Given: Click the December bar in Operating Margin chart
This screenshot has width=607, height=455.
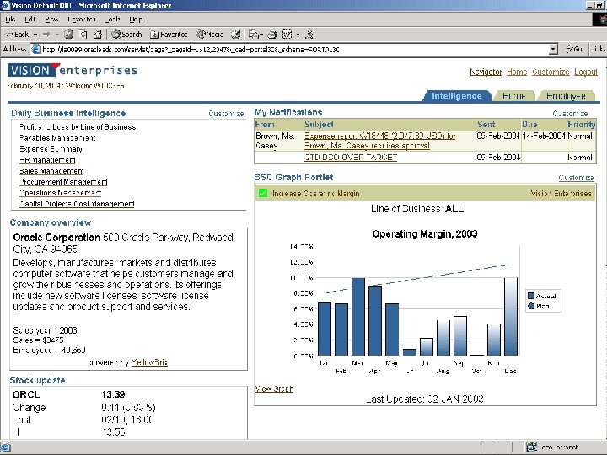Looking at the screenshot, I should pos(511,317).
